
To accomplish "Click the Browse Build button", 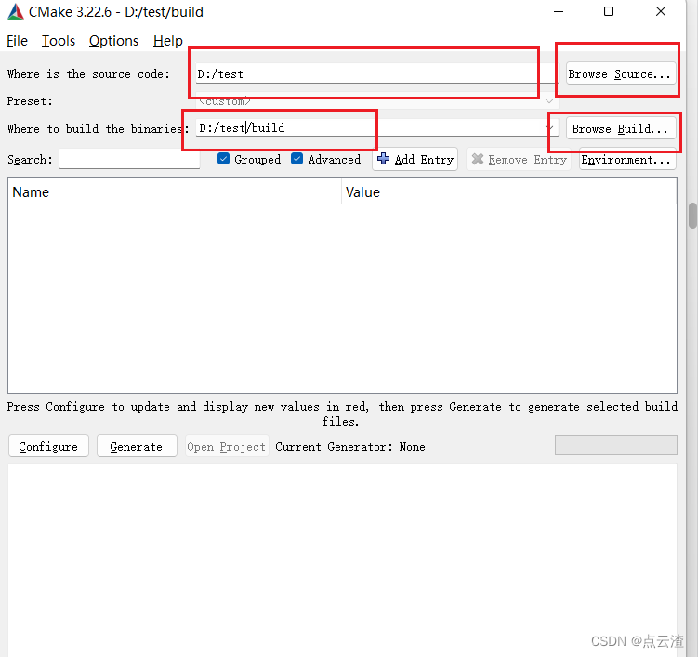I will click(621, 128).
